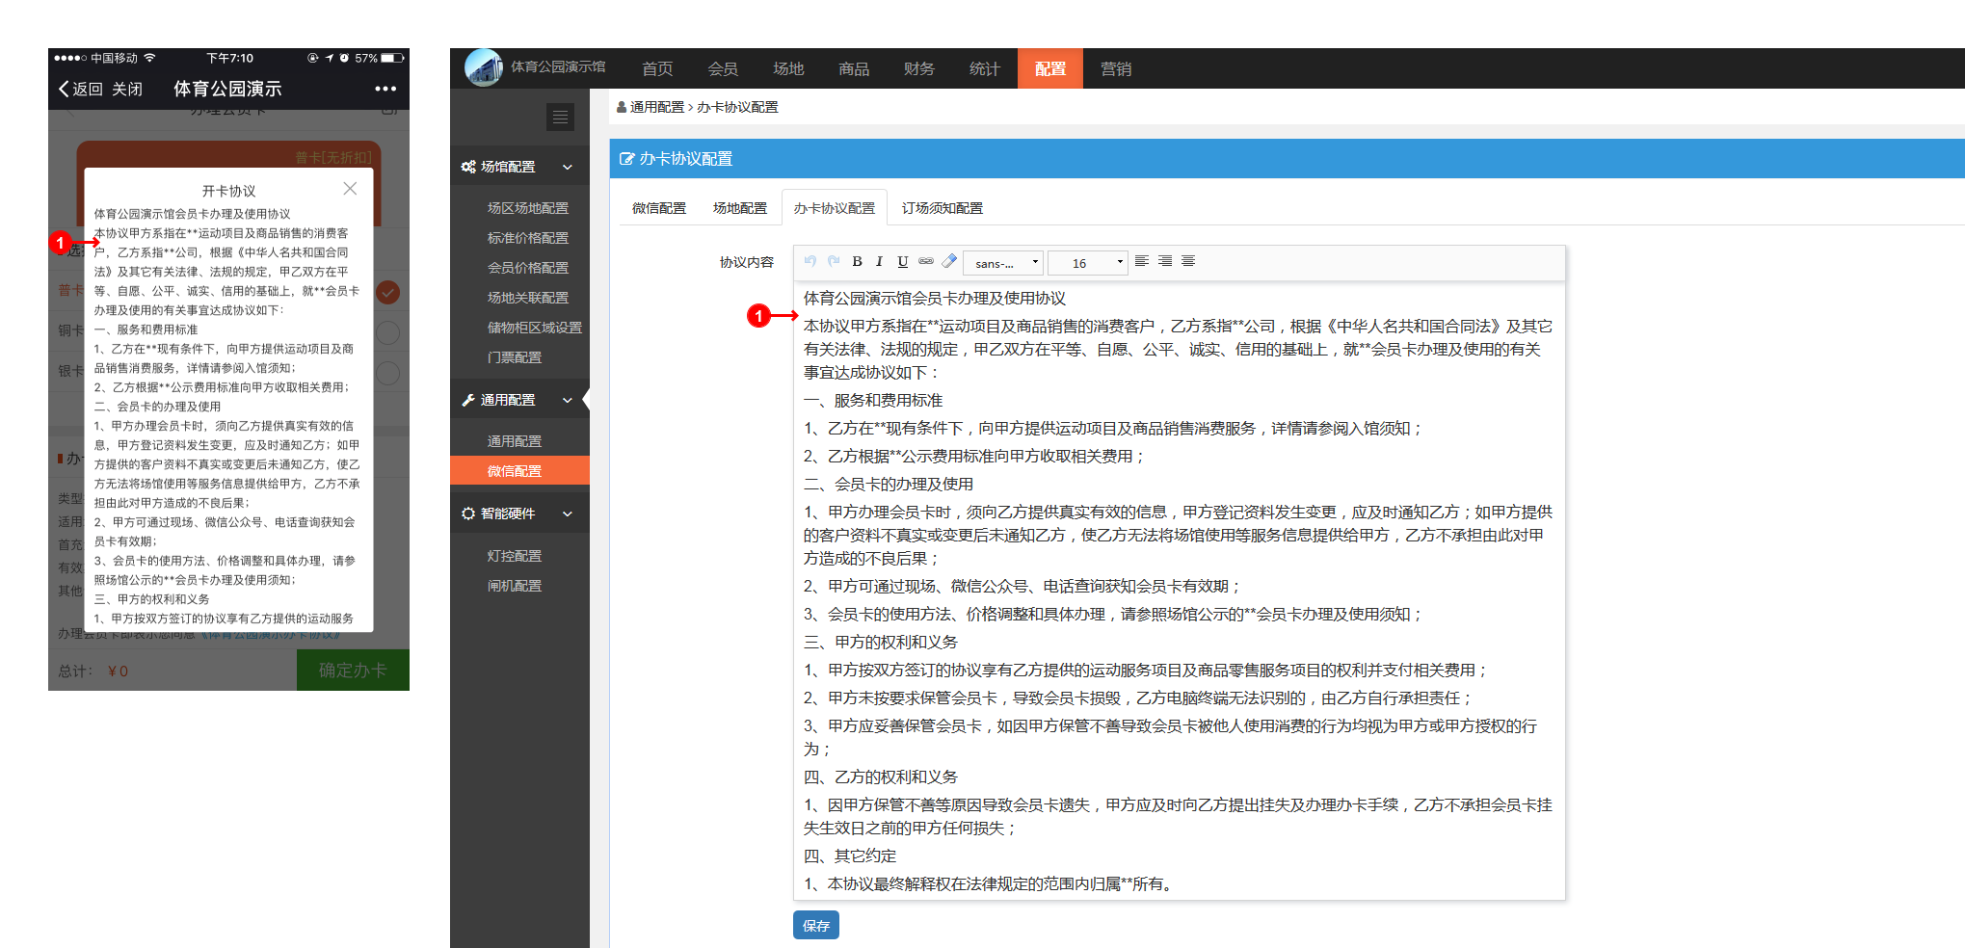
Task: Collapse the 智能硬件 sidebar section
Action: click(x=568, y=513)
